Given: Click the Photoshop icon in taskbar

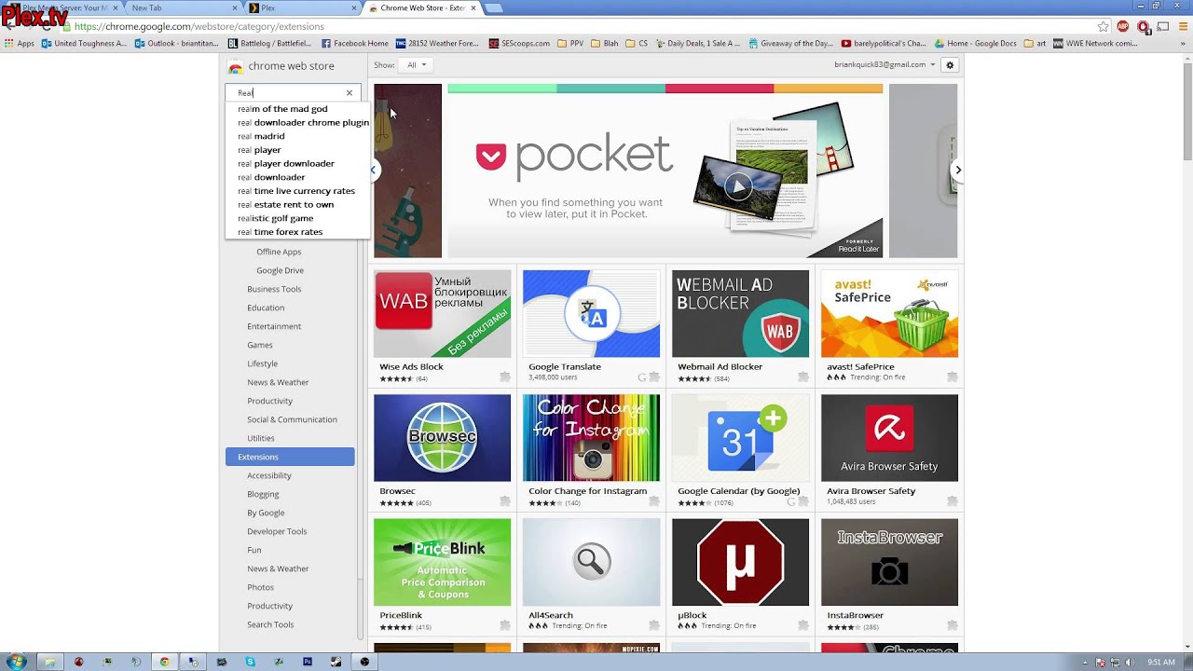Looking at the screenshot, I should click(308, 662).
